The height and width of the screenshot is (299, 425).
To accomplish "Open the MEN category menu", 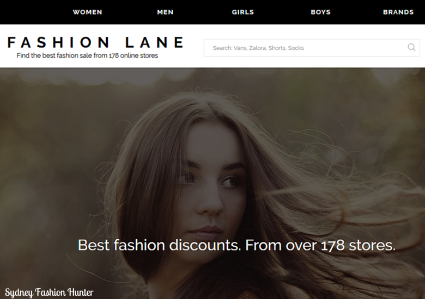I will pos(165,12).
